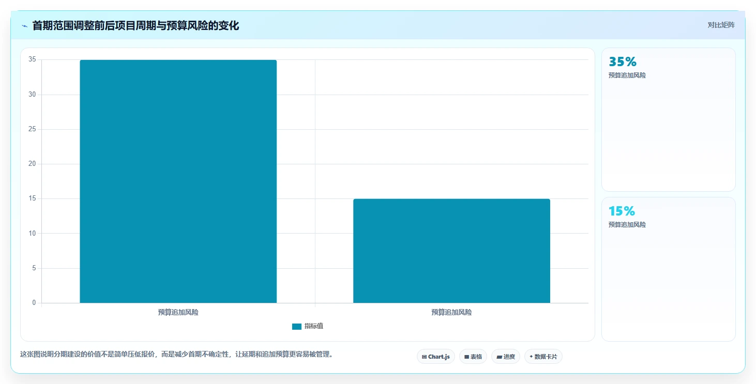Click the y-axis tick label 25
This screenshot has height=384, width=756.
(x=32, y=129)
